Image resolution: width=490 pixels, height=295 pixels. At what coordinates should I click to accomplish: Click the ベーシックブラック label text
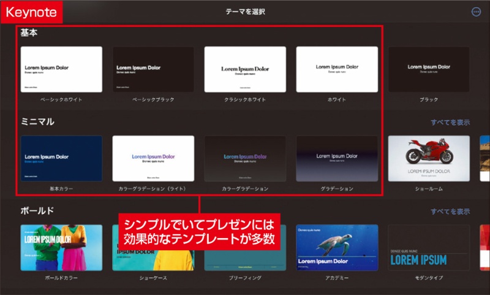tap(153, 99)
